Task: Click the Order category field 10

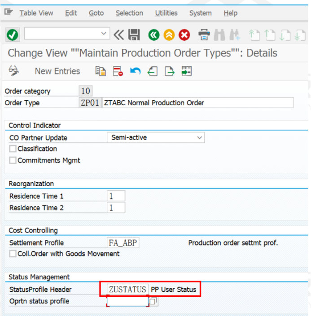Action: [x=85, y=91]
